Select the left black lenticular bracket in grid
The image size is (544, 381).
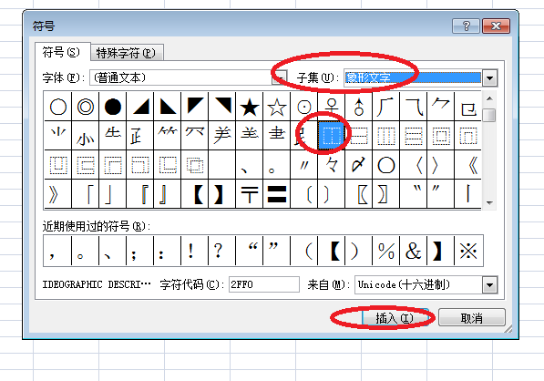click(x=195, y=194)
